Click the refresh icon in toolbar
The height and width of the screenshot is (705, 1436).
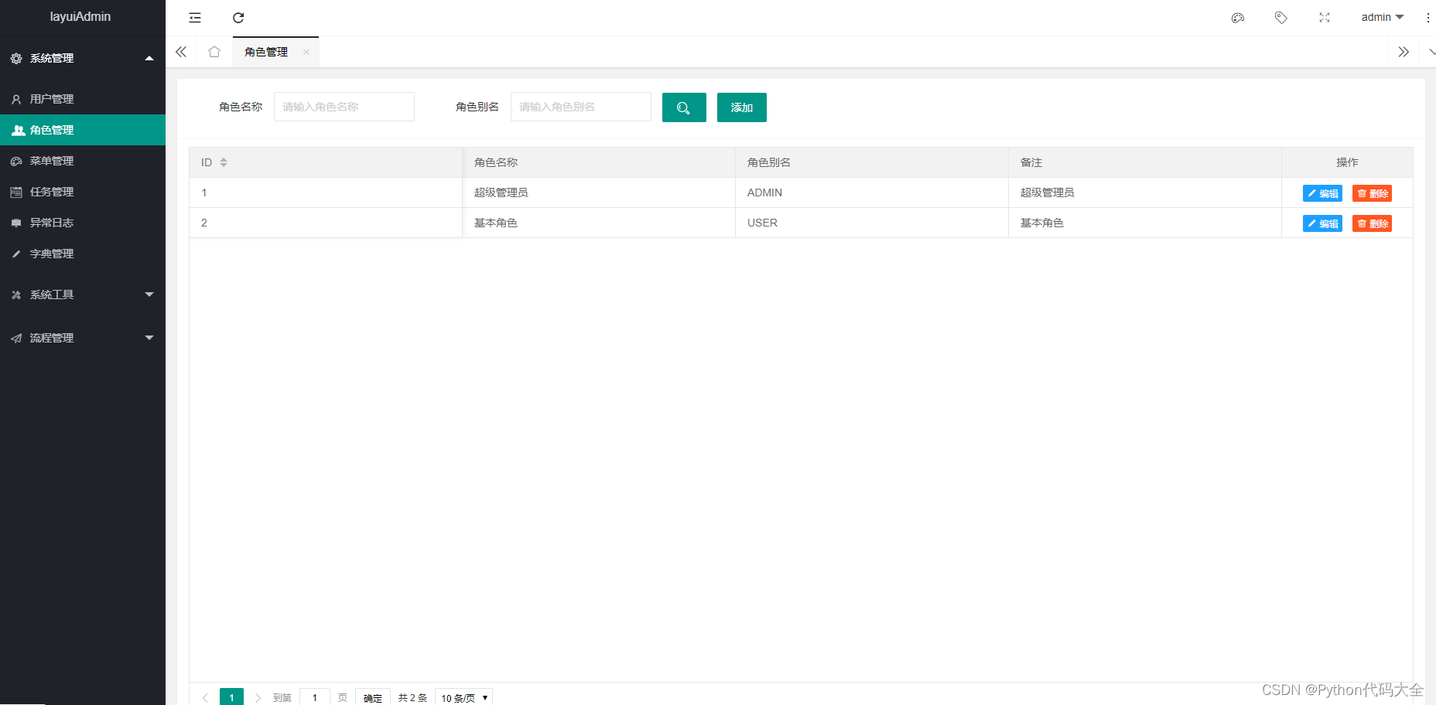[x=238, y=17]
